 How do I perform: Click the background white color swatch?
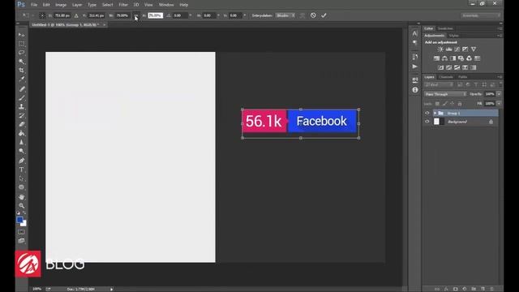click(24, 224)
